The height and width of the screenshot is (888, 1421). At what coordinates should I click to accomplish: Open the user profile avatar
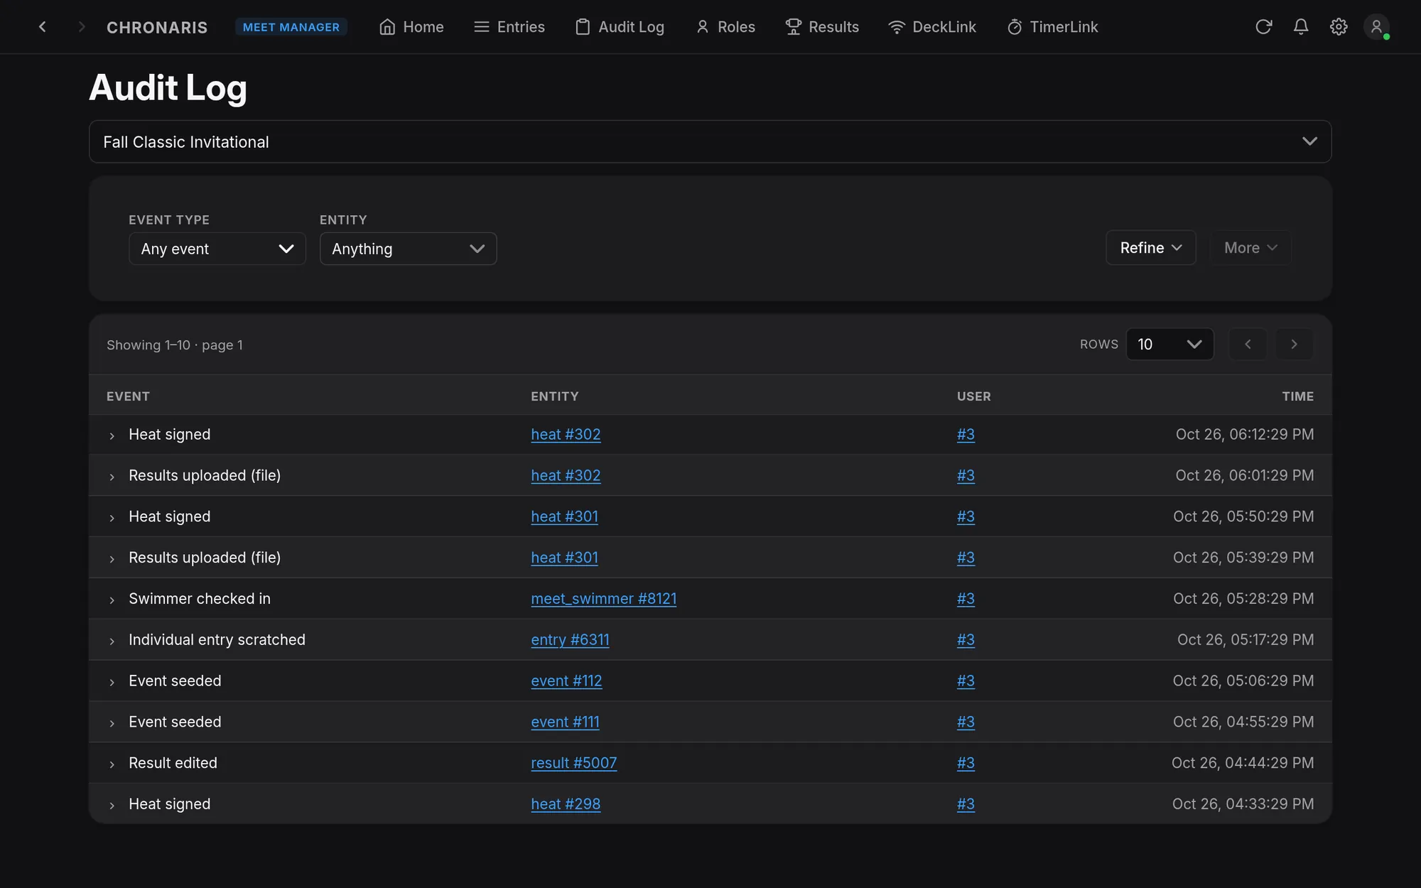(x=1376, y=27)
